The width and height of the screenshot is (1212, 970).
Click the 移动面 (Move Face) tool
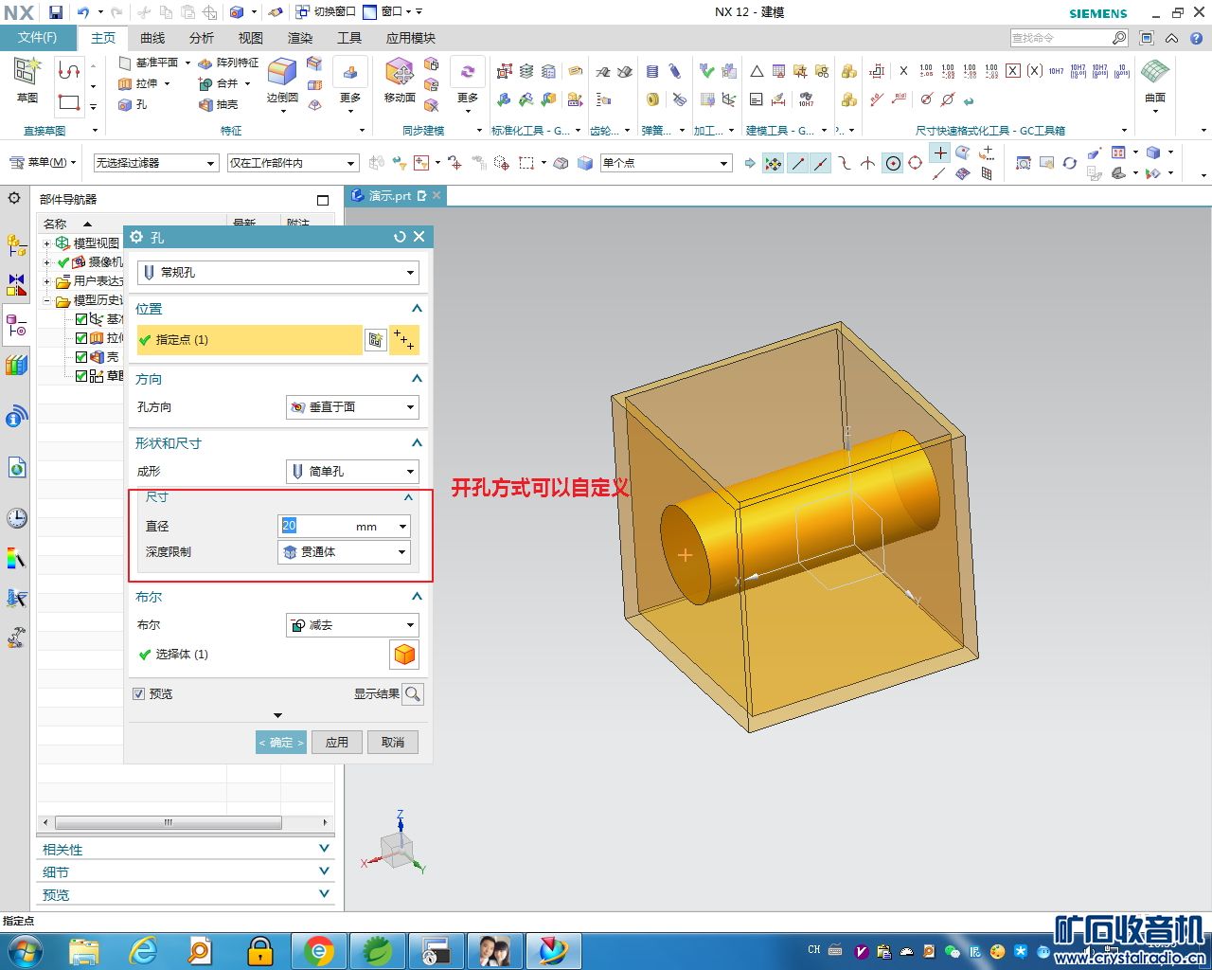click(x=400, y=80)
